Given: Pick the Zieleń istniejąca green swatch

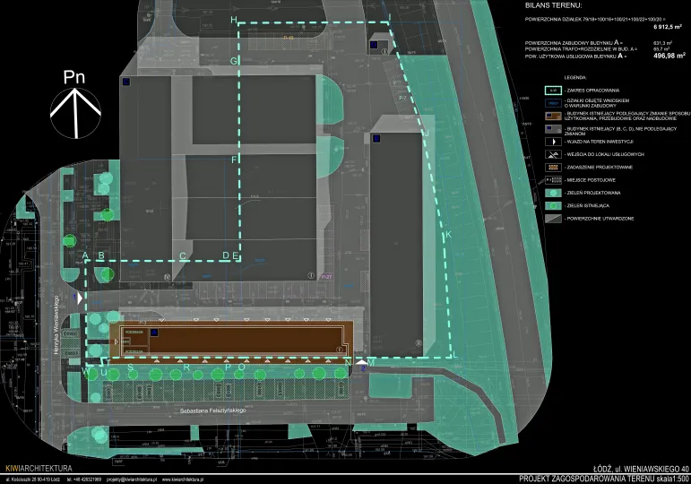Looking at the screenshot, I should (555, 205).
